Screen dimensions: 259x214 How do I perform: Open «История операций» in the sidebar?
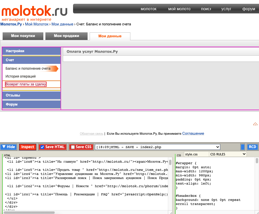(20, 76)
